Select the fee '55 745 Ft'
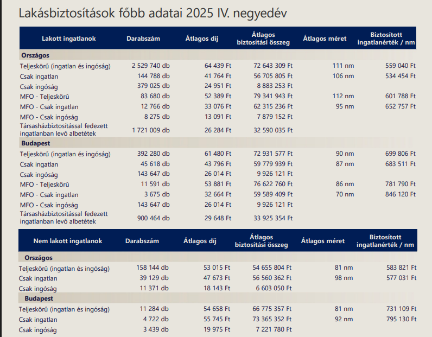This screenshot has height=337, width=432. 217,319
